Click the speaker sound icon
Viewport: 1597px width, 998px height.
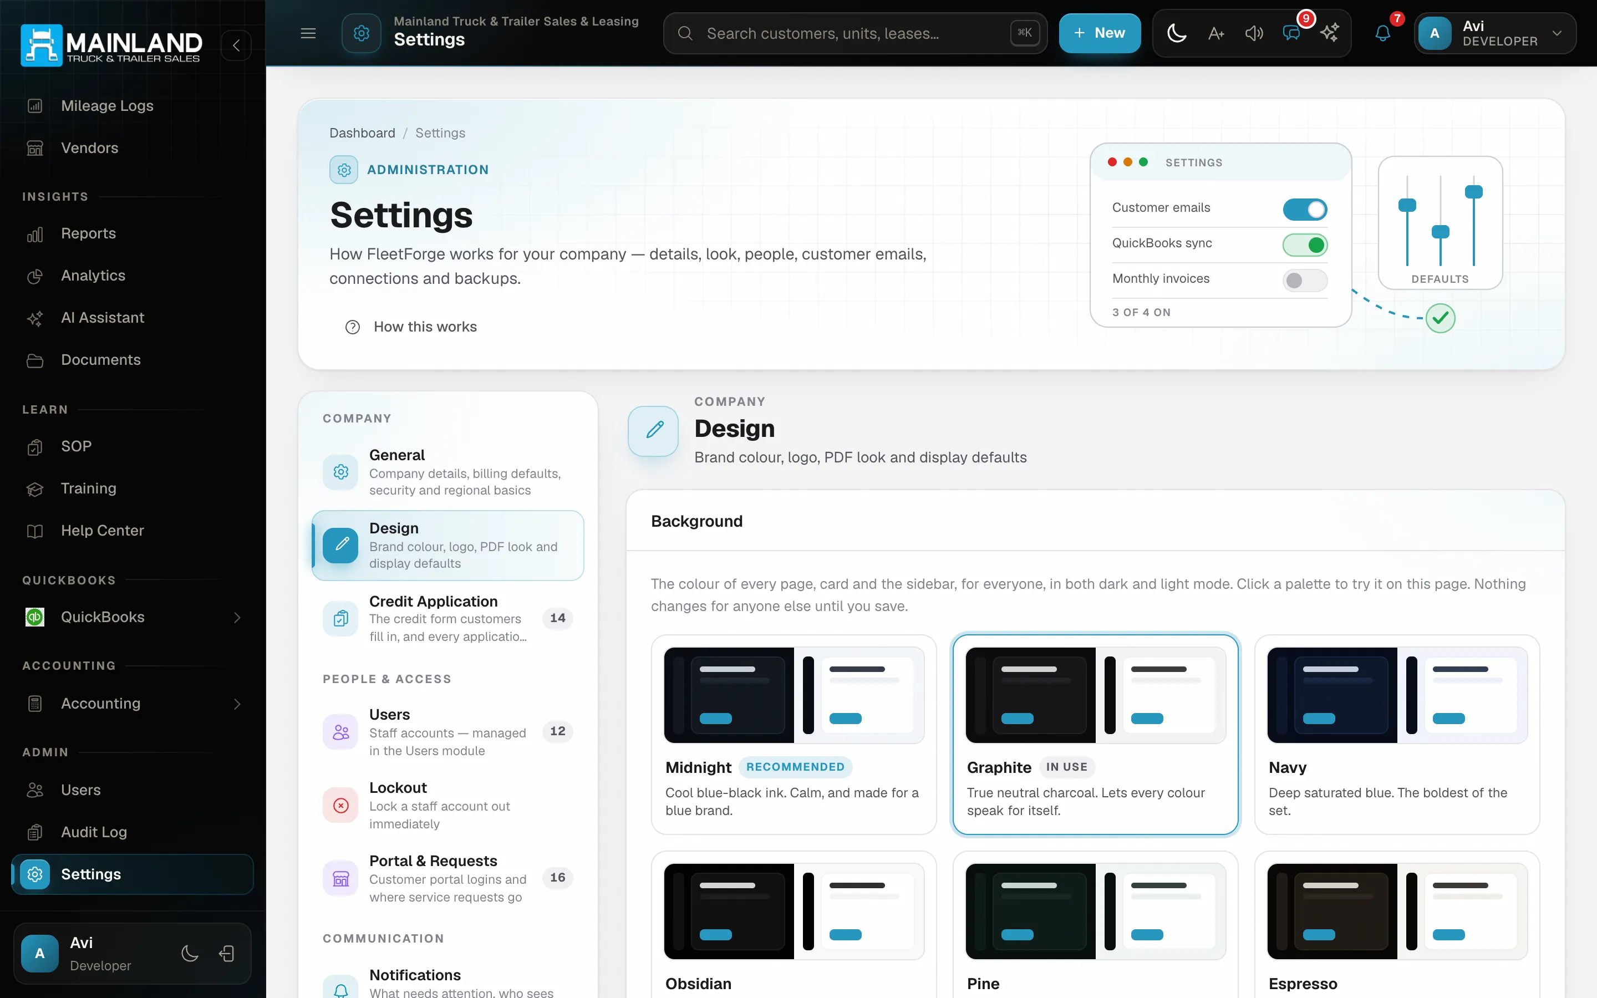1254,33
